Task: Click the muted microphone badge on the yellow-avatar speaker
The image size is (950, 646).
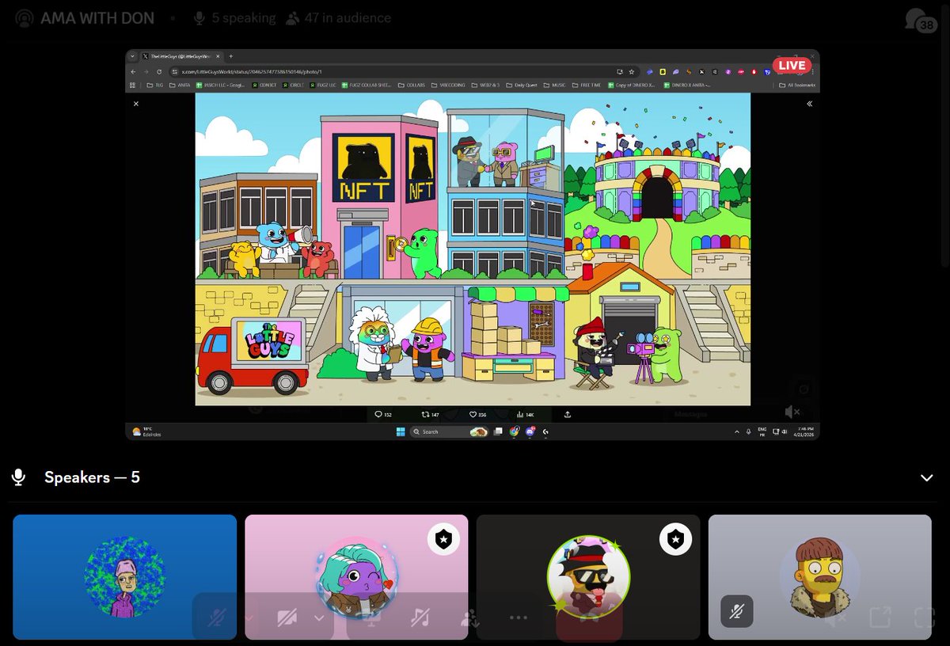Action: point(736,611)
